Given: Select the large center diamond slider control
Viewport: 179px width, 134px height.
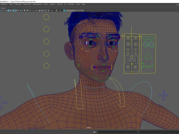Looking at the screenshot, I should [132, 57].
